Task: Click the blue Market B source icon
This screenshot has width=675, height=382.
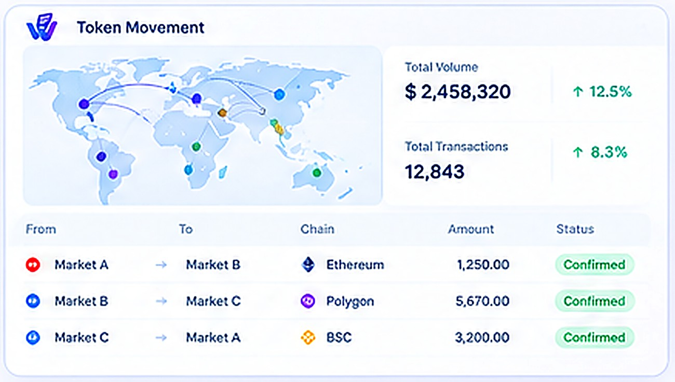Action: tap(33, 301)
